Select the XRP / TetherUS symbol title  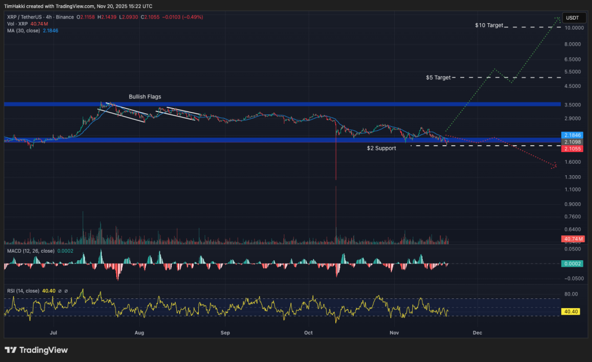[x=23, y=17]
